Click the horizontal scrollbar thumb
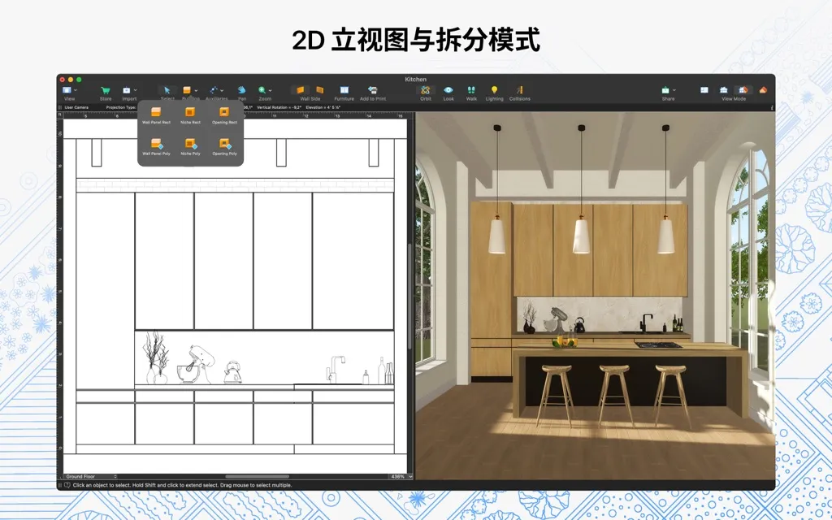The width and height of the screenshot is (832, 520). click(258, 476)
